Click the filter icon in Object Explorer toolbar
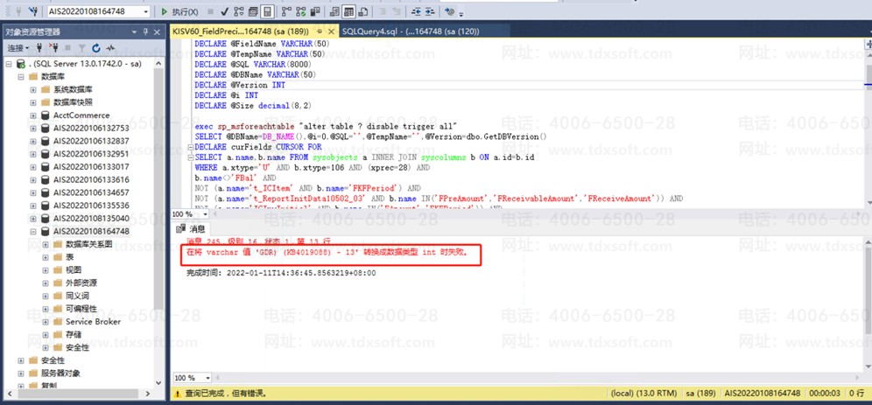Image resolution: width=872 pixels, height=405 pixels. (82, 47)
